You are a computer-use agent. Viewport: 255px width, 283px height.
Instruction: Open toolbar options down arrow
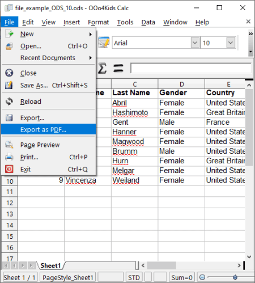point(250,52)
